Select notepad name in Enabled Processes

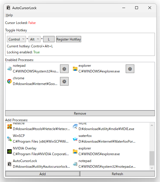click(19, 66)
